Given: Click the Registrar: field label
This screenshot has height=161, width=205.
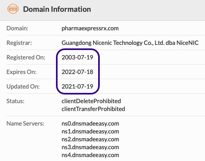Looking at the screenshot, I should tap(19, 43).
